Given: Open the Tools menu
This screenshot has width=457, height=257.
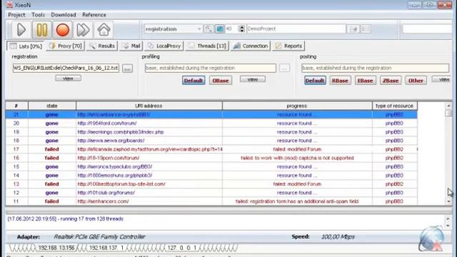Looking at the screenshot, I should 38,15.
